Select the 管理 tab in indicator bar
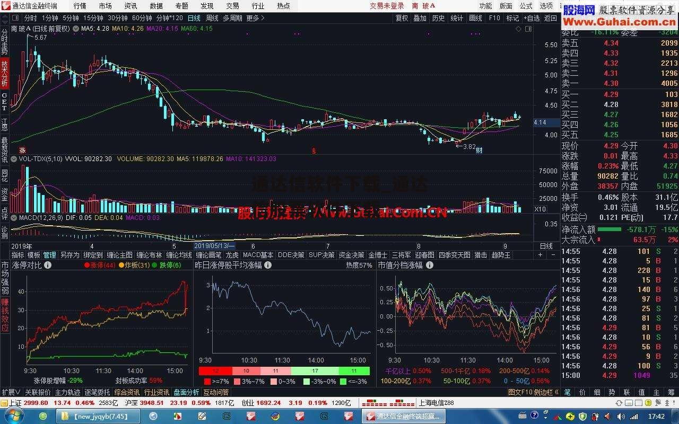Image resolution: width=679 pixels, height=424 pixels. (x=49, y=255)
